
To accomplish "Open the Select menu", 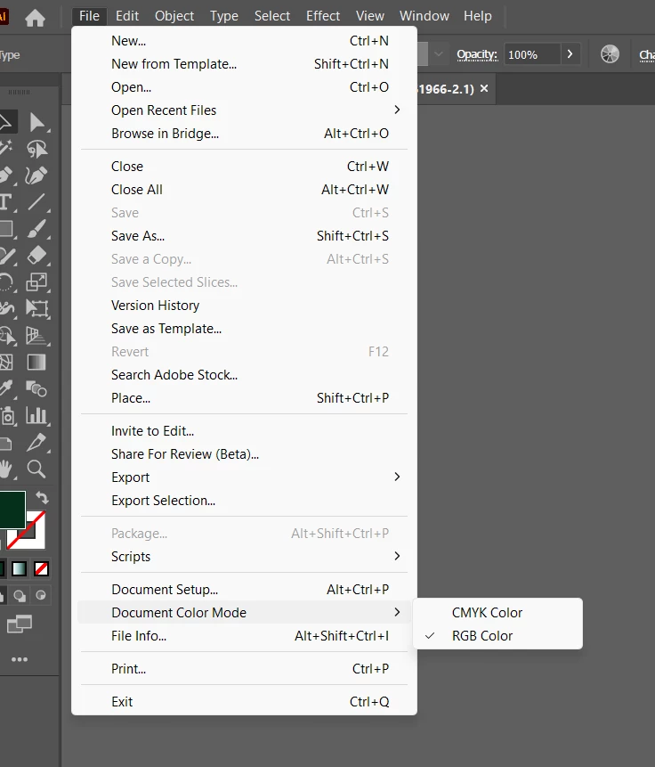I will [x=271, y=16].
